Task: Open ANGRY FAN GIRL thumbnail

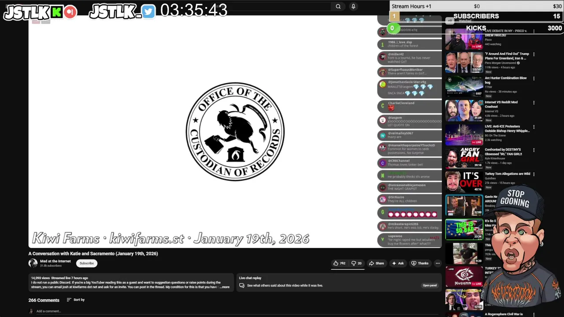Action: coord(464,158)
